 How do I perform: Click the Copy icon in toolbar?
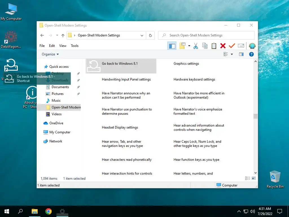205,46
